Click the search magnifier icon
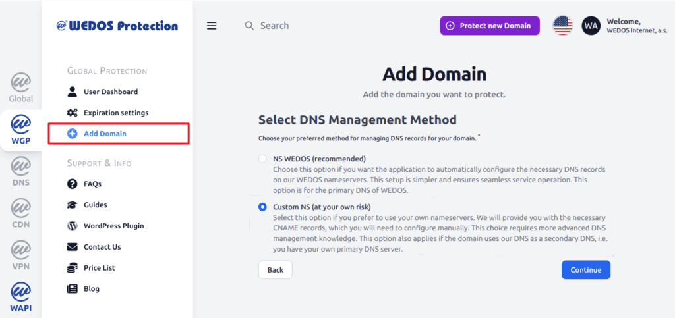Image resolution: width=675 pixels, height=318 pixels. (x=249, y=26)
